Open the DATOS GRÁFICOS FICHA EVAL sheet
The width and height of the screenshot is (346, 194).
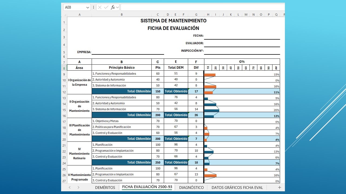click(x=237, y=187)
